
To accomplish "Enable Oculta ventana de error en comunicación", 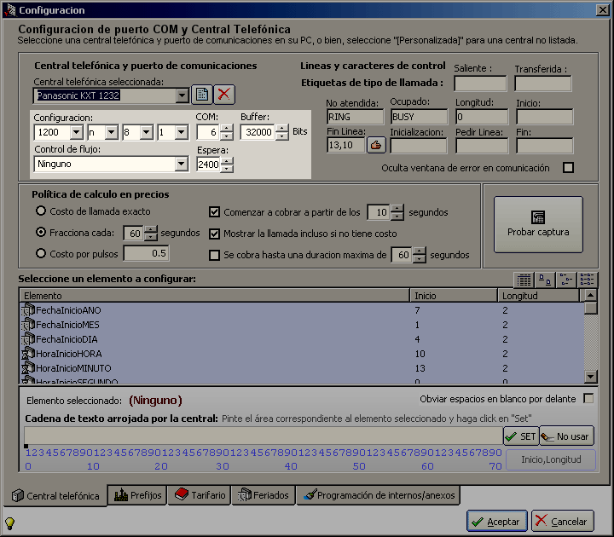I will click(568, 168).
